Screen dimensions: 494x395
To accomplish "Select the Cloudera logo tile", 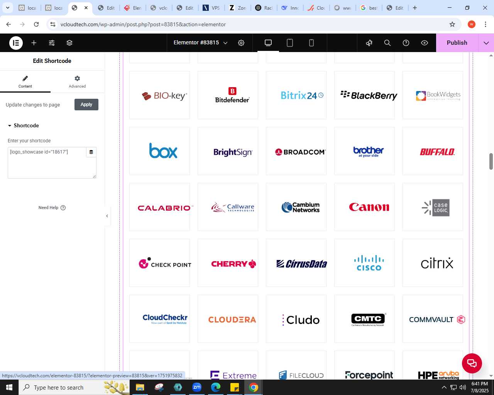I will pyautogui.click(x=228, y=319).
